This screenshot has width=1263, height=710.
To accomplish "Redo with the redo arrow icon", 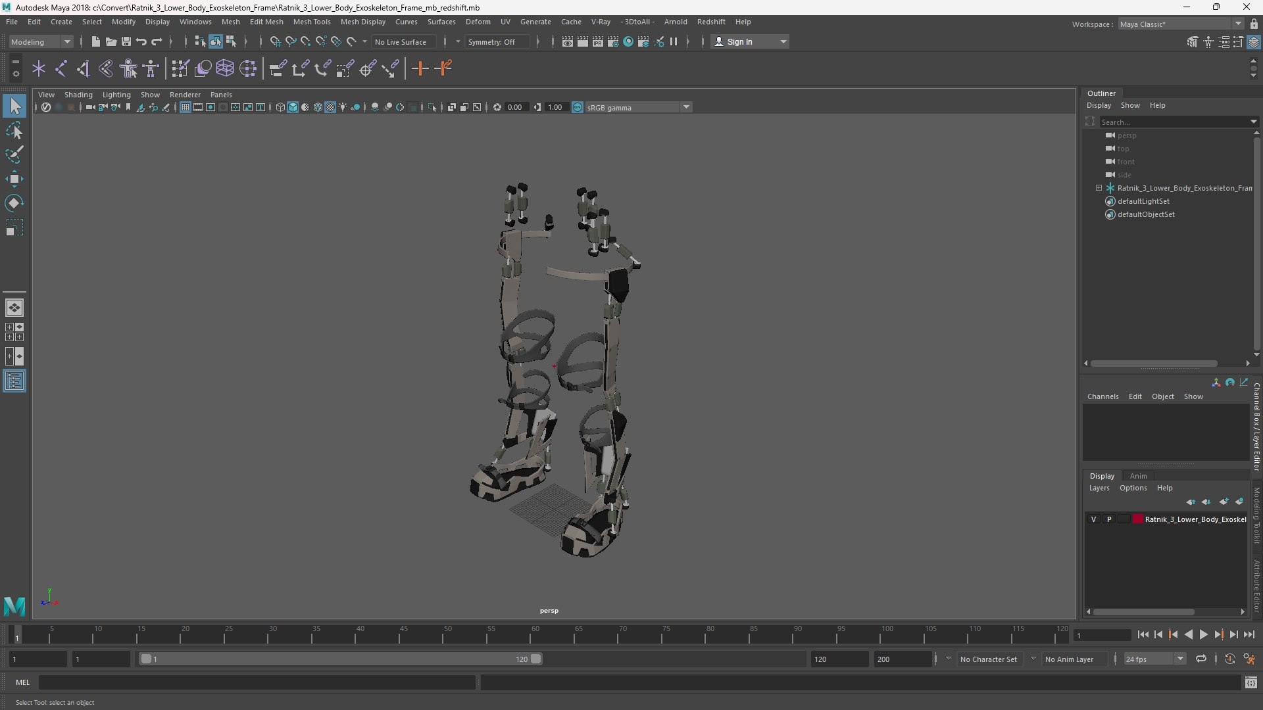I will (157, 41).
